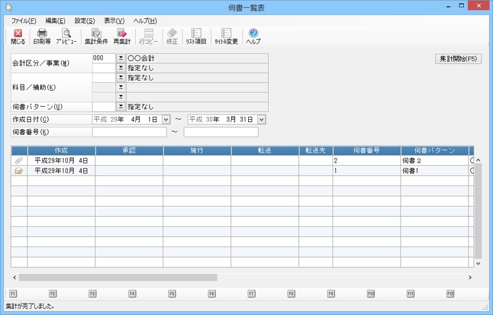This screenshot has width=493, height=315.
Task: Click the 集計開始(F5) button
Action: (458, 59)
